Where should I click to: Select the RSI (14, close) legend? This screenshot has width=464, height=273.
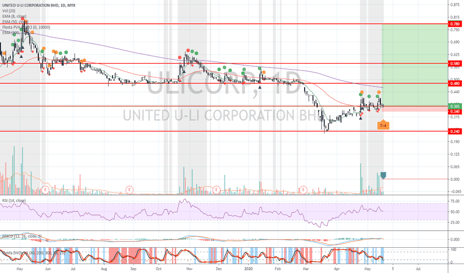[14, 201]
